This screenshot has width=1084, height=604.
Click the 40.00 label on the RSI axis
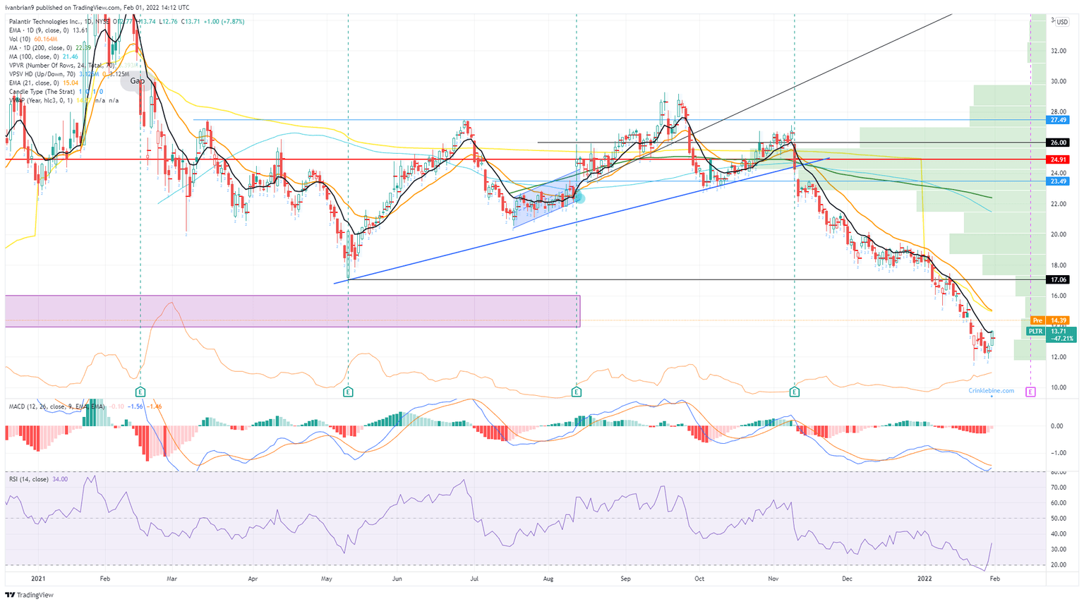(x=1058, y=534)
